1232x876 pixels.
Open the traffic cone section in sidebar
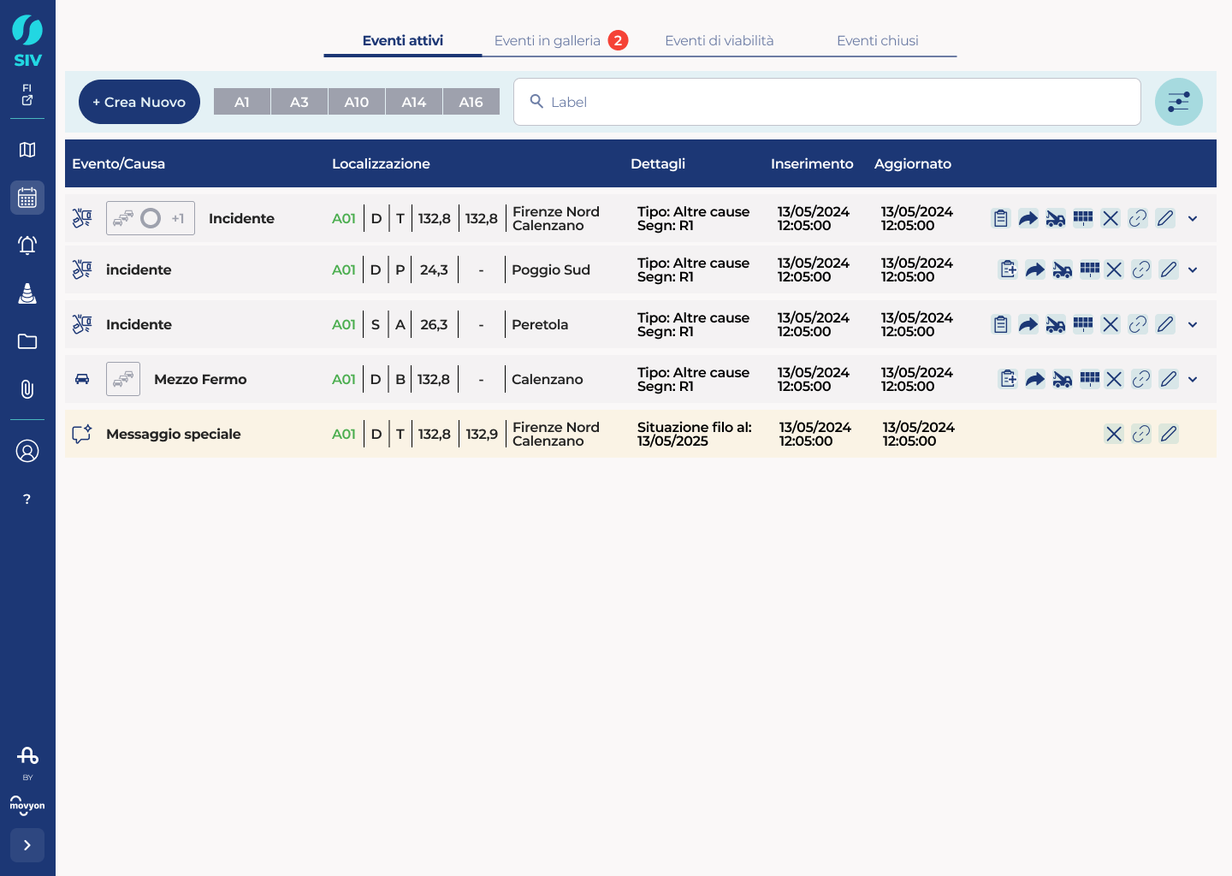(27, 293)
